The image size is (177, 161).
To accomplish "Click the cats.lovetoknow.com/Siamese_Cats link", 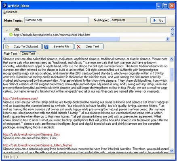I will click(x=32, y=134).
